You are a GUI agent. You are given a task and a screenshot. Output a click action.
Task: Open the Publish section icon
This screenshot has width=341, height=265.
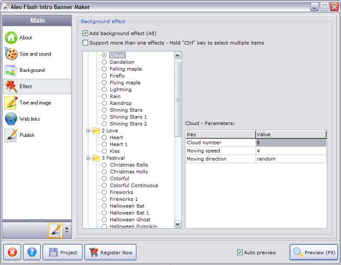pos(11,135)
